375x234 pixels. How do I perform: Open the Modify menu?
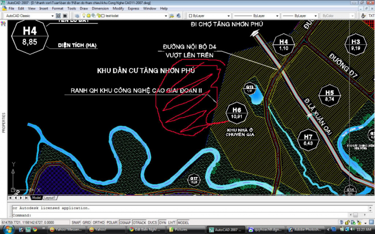tap(118, 8)
